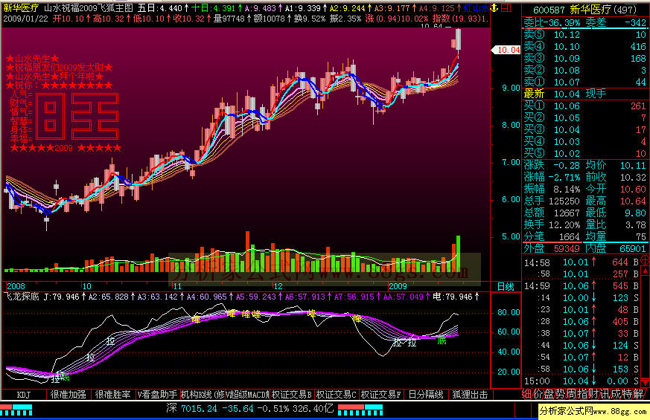Click the 飞龙探底 indicator name
Viewport: 650px width, 420px height.
pyautogui.click(x=22, y=297)
